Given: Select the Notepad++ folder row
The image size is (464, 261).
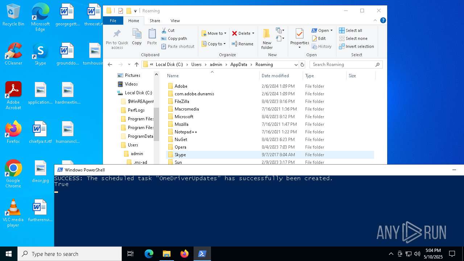Looking at the screenshot, I should point(270,132).
